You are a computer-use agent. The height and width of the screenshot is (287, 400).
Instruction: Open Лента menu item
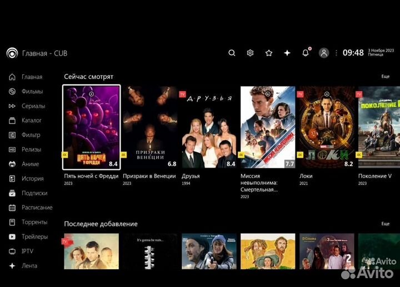pos(29,266)
